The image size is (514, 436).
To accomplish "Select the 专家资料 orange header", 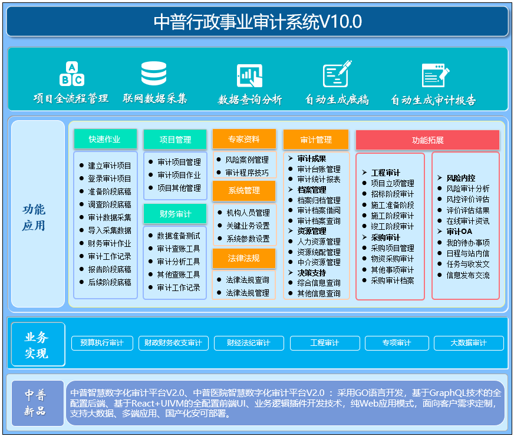I will (244, 139).
